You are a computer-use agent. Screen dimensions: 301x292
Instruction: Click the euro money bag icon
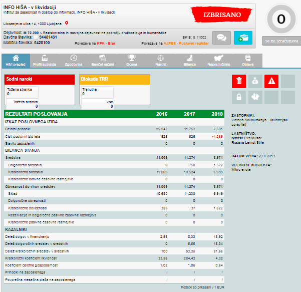click(255, 81)
